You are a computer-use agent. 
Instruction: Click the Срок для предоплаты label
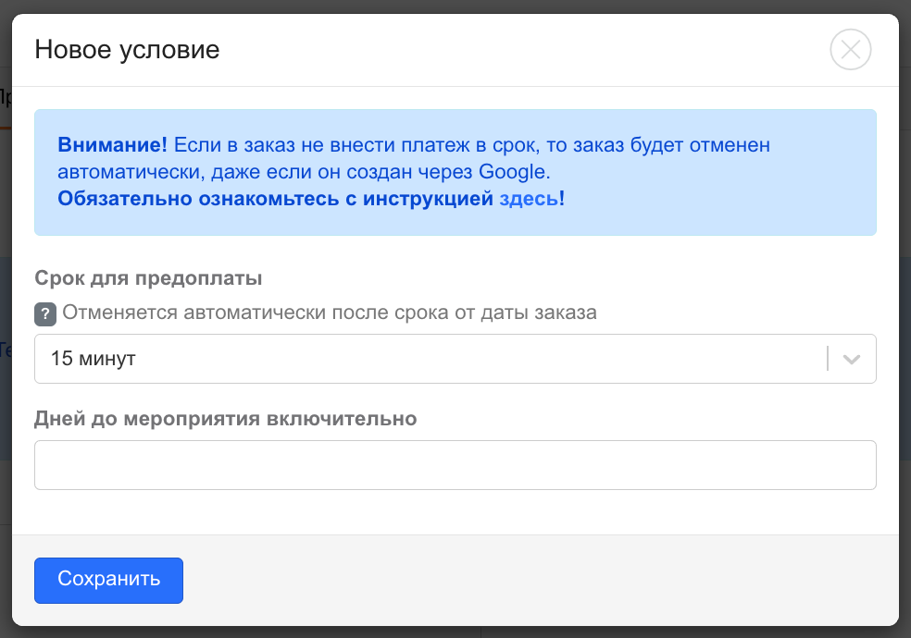tap(148, 278)
